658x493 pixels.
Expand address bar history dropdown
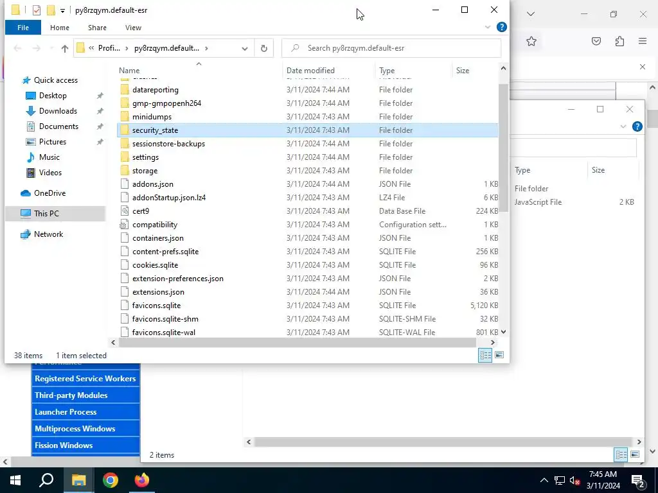tap(245, 49)
